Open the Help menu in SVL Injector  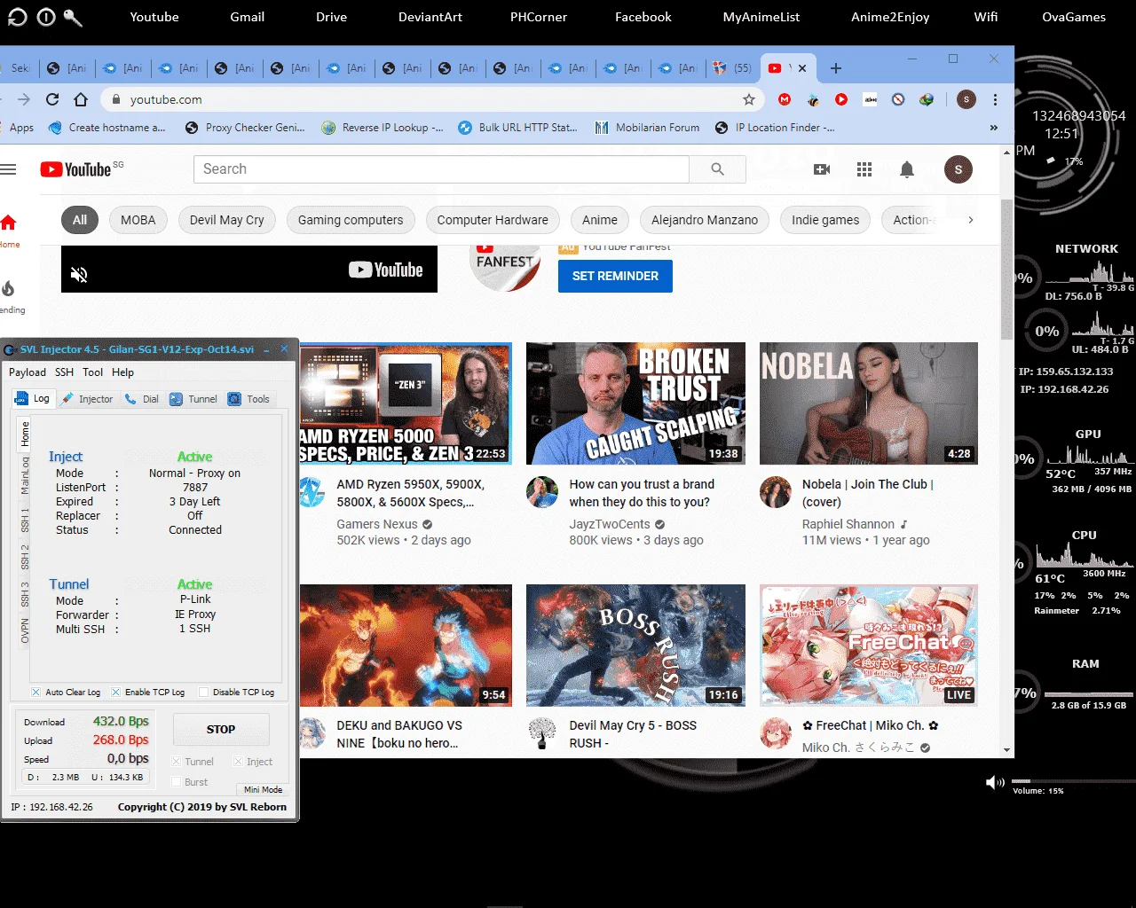123,372
